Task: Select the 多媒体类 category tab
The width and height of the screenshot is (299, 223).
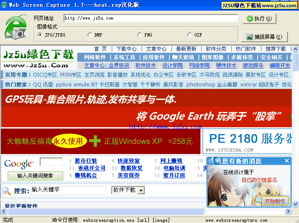Action: [242, 57]
